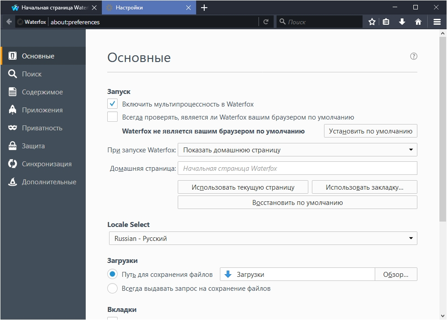Click the help question mark icon
The height and width of the screenshot is (320, 447).
pos(414,56)
